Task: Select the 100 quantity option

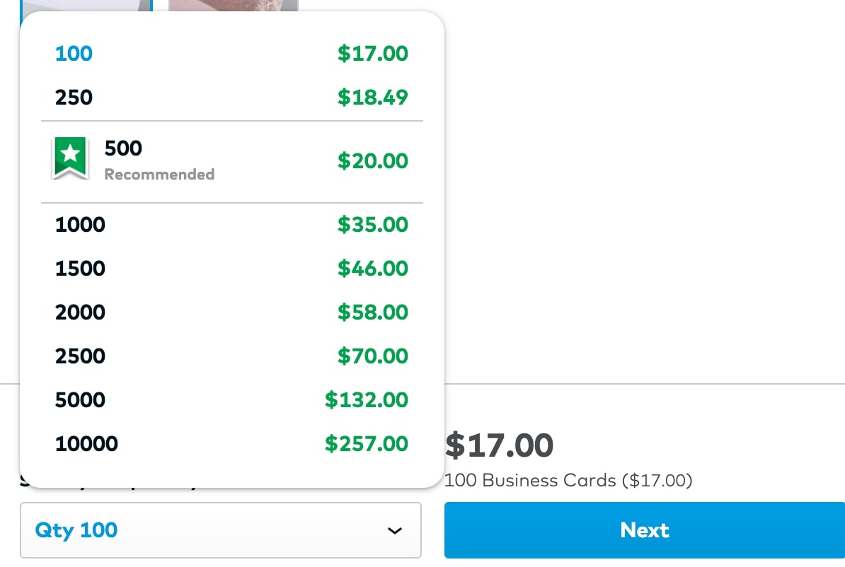Action: coord(74,54)
